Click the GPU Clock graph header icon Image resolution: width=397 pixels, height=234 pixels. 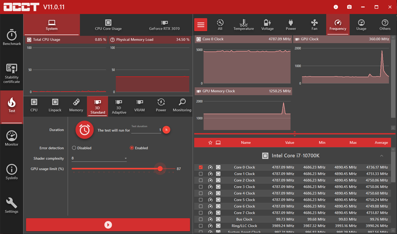click(x=297, y=39)
